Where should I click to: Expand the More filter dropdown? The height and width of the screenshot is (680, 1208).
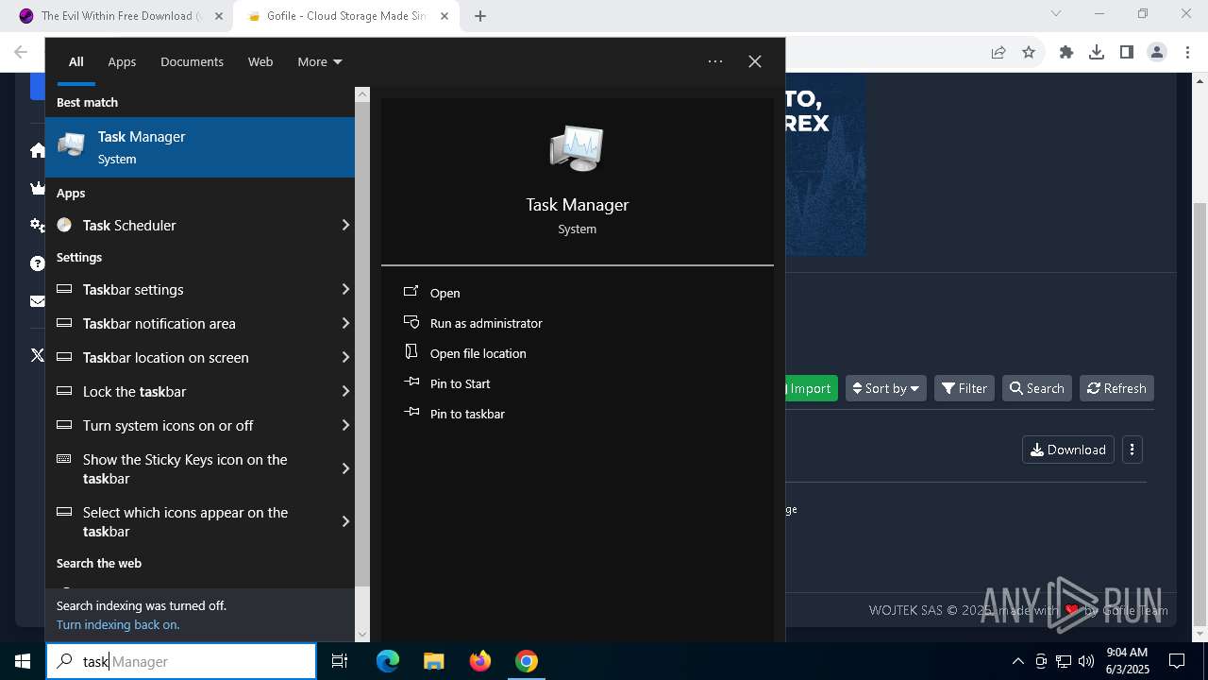pos(320,61)
